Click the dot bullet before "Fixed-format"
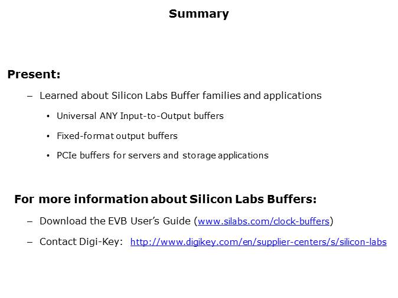Screen dimensions: 398x298 point(48,136)
